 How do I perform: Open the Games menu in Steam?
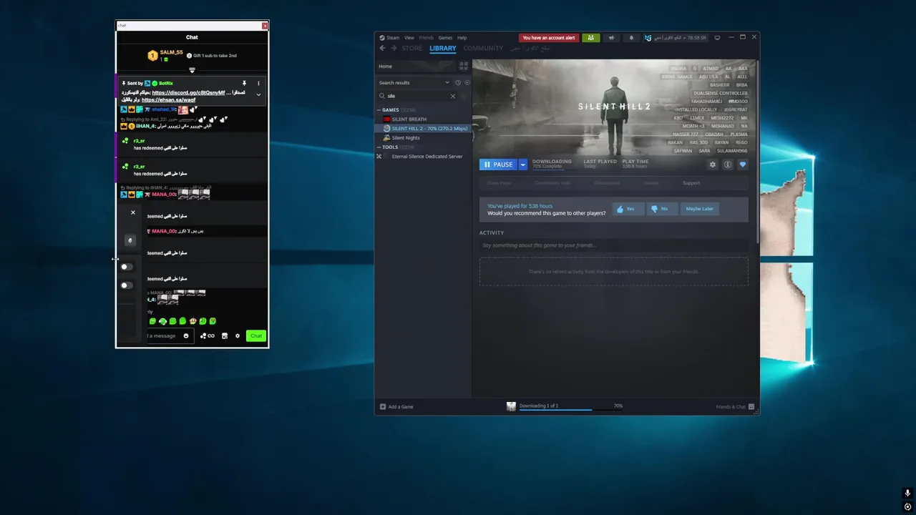tap(445, 38)
